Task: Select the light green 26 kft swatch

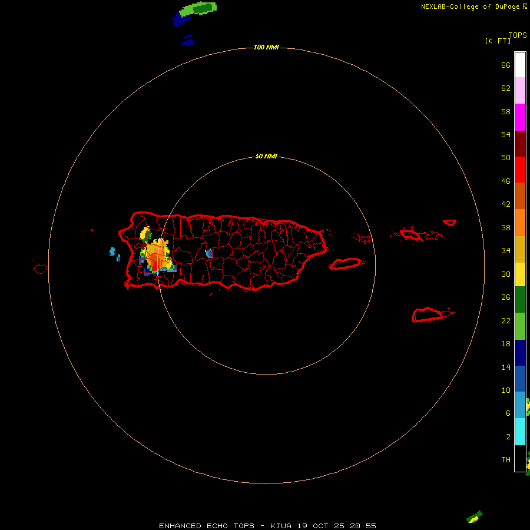Action: point(520,326)
